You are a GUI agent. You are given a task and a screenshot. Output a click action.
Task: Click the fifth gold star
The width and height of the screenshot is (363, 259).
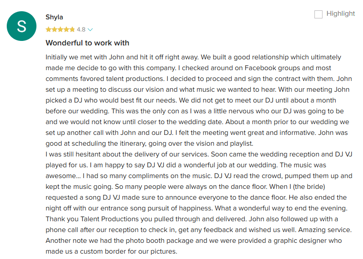coord(72,29)
